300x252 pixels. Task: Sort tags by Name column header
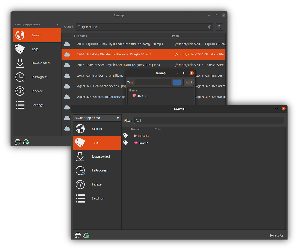[x=135, y=129]
